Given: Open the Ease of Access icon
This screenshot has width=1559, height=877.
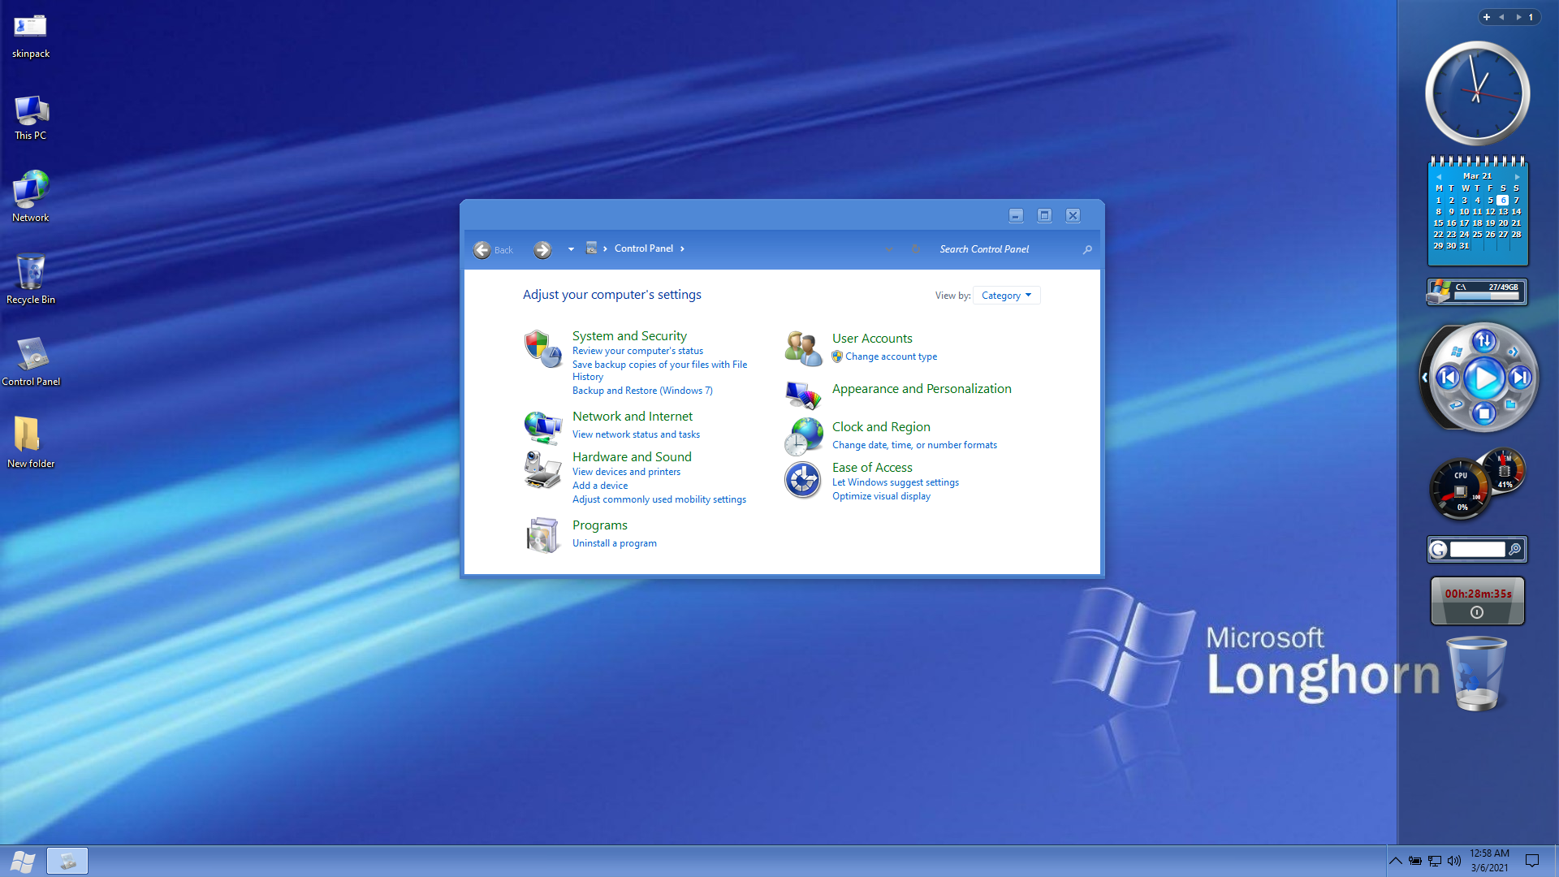Looking at the screenshot, I should click(x=803, y=480).
